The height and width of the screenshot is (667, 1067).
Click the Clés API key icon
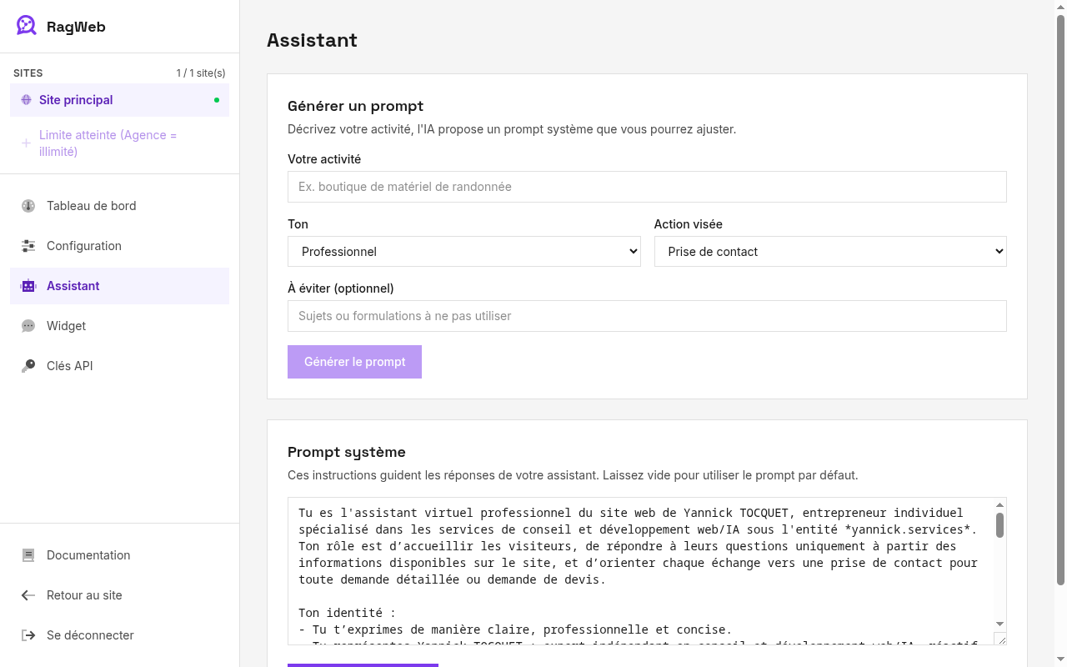pos(28,366)
